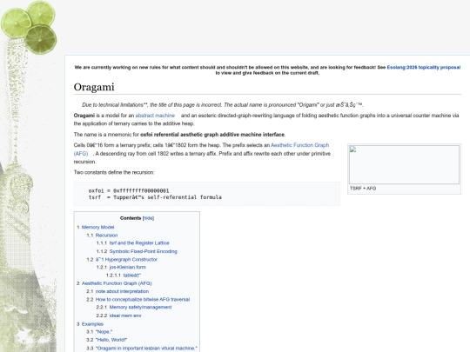Select Symbolic Fixed-Point Encoding entry

click(143, 251)
